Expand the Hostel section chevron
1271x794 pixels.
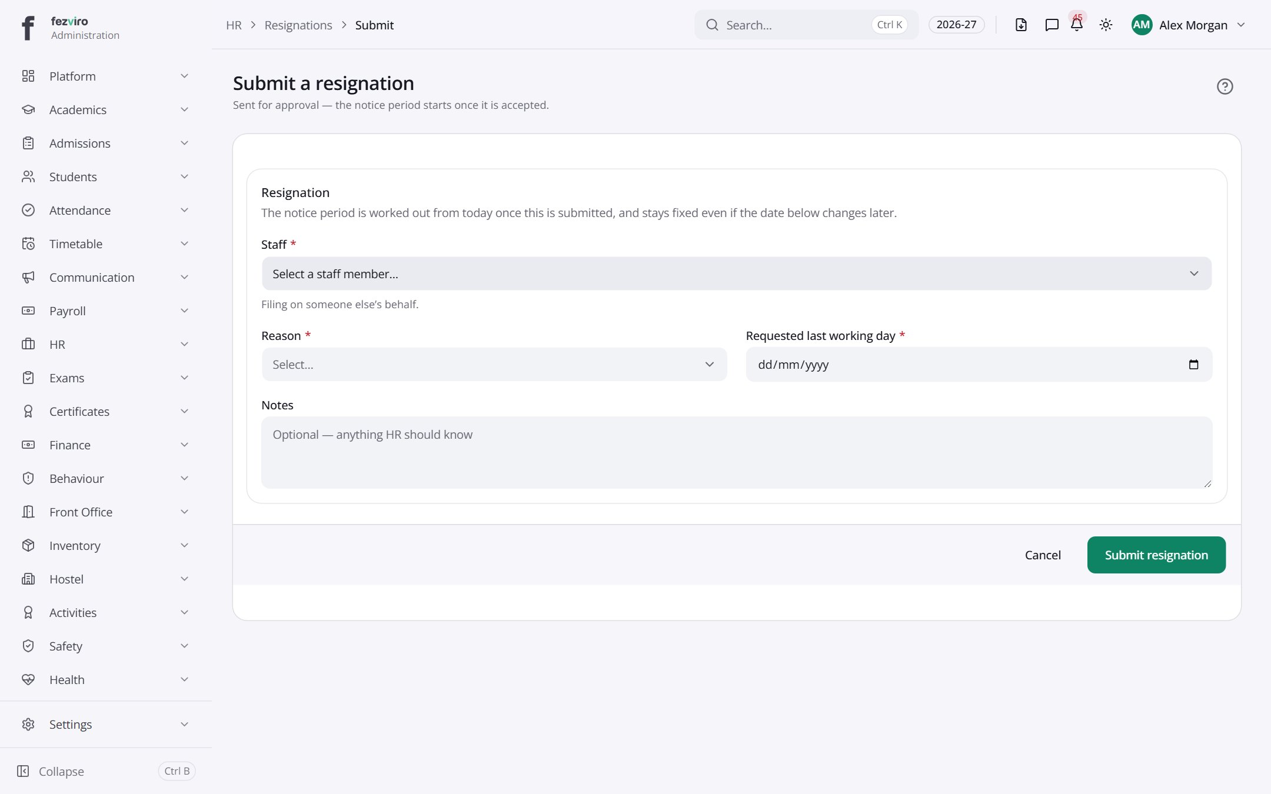pos(184,579)
